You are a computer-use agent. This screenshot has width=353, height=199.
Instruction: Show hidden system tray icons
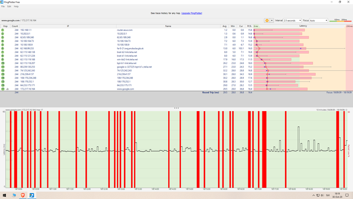314,195
